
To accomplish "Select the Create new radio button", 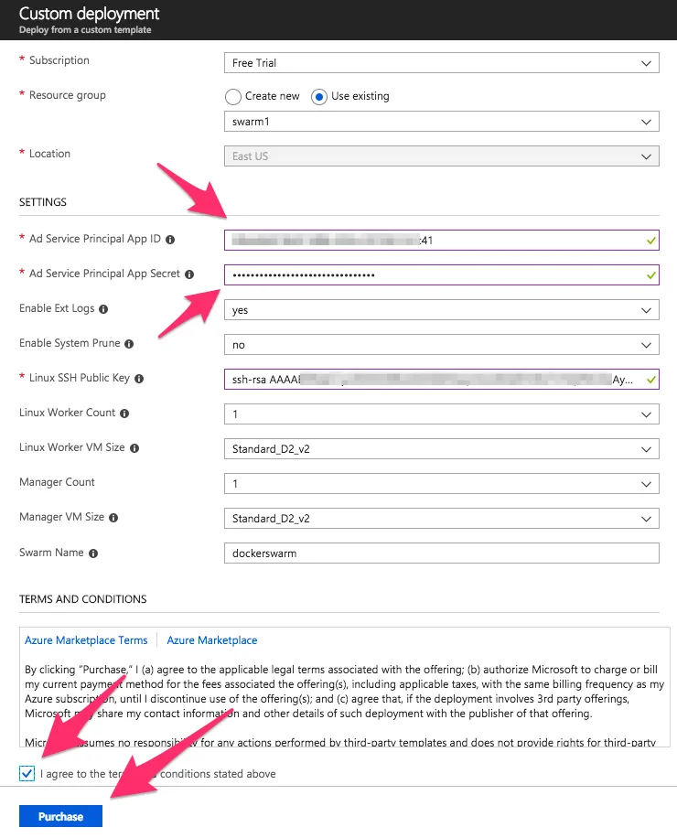I will (233, 97).
